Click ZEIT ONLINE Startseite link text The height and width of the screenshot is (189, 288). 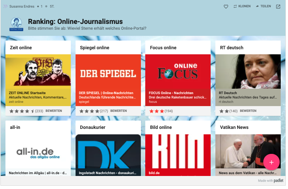[x=27, y=93]
